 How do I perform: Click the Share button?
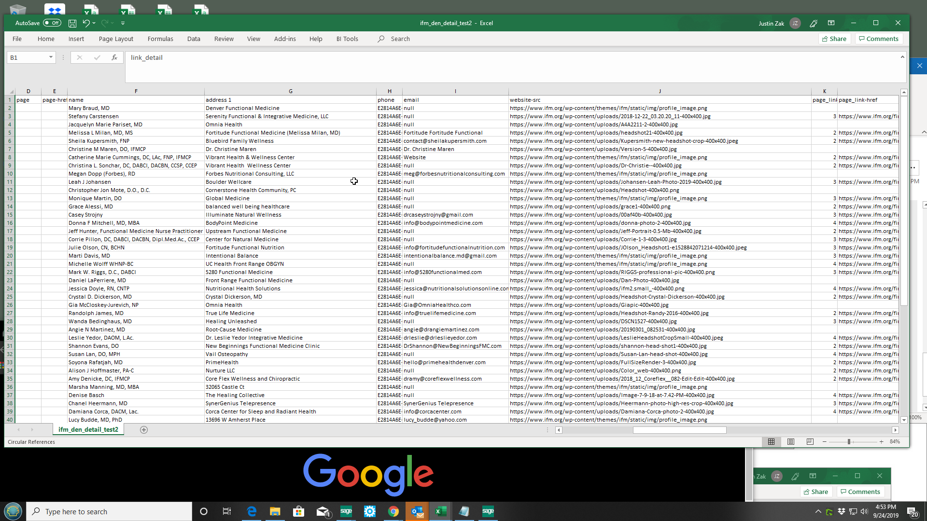click(x=834, y=39)
